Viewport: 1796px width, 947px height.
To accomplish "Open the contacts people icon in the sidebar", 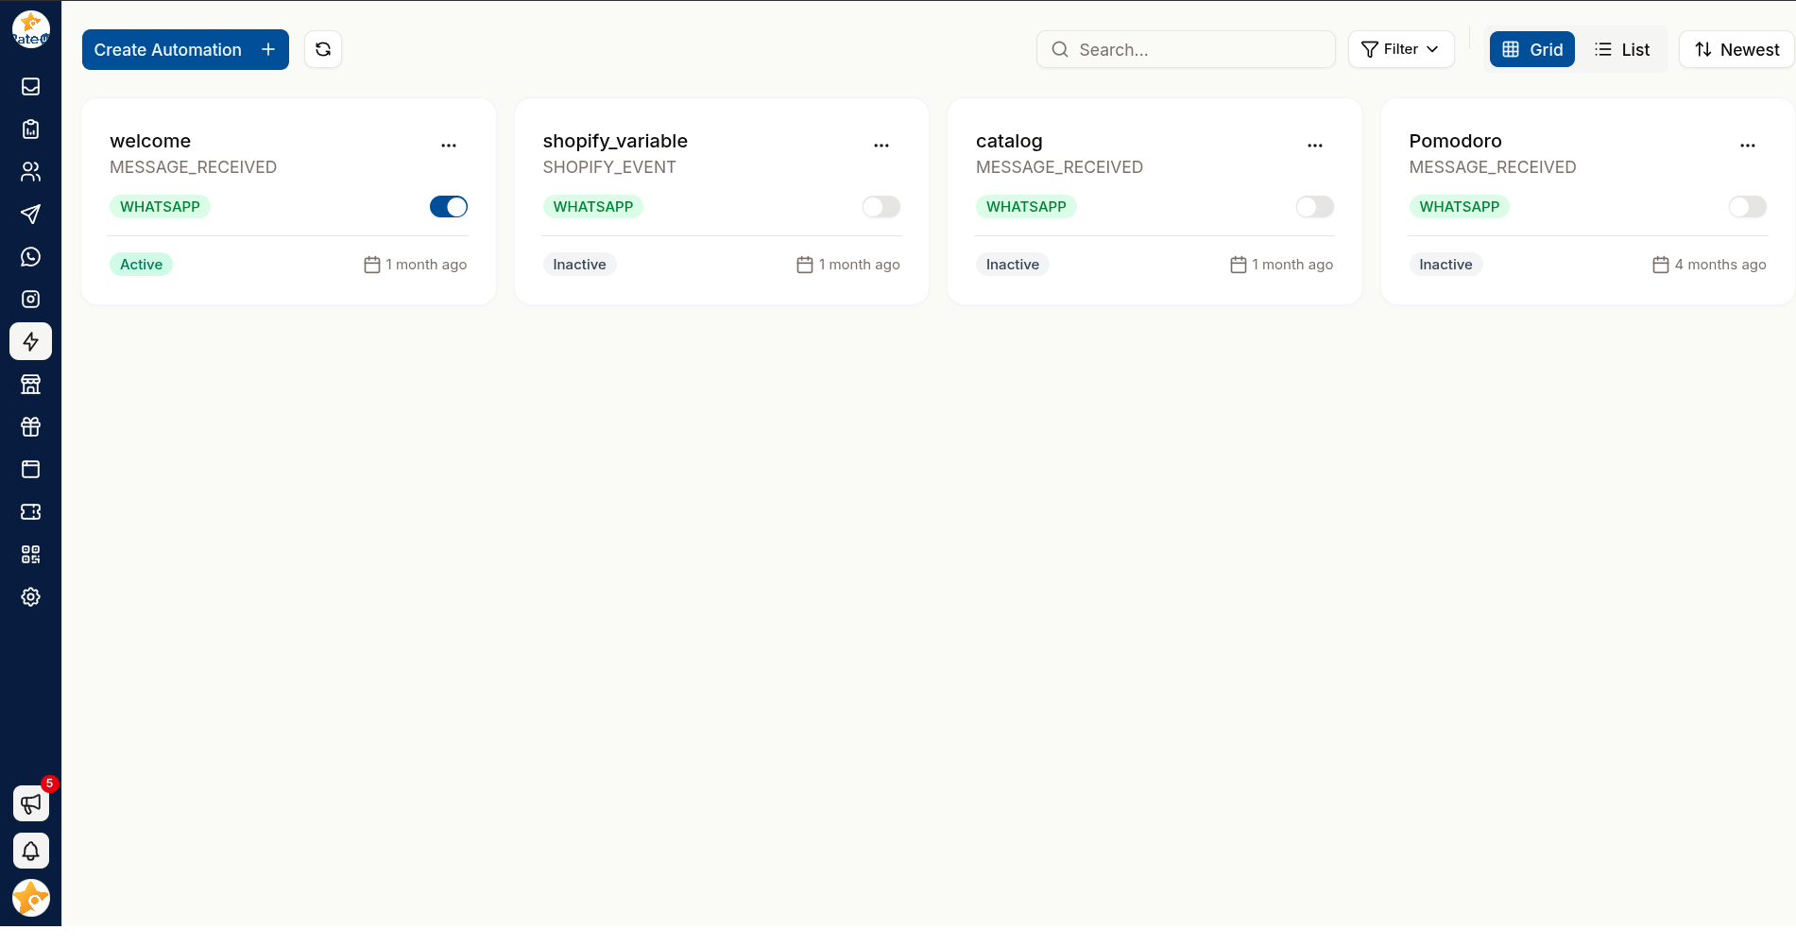I will point(30,172).
